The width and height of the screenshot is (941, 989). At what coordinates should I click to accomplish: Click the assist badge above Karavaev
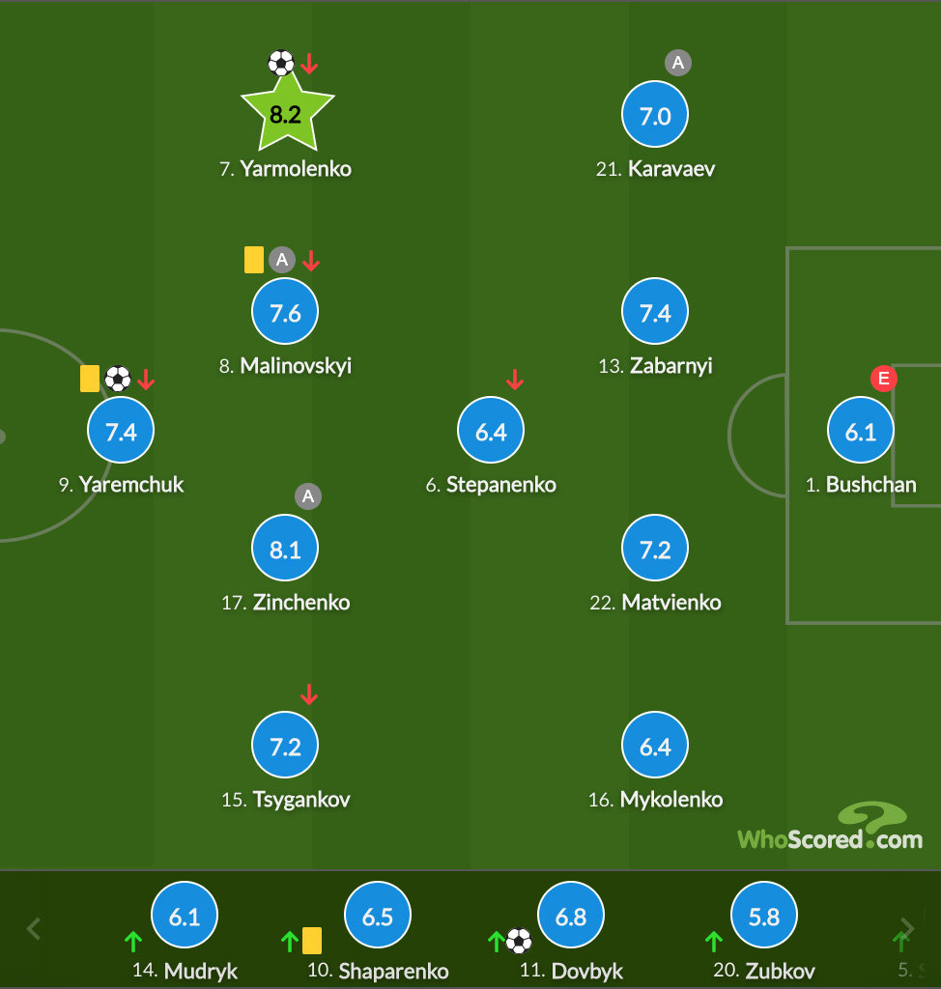[678, 63]
